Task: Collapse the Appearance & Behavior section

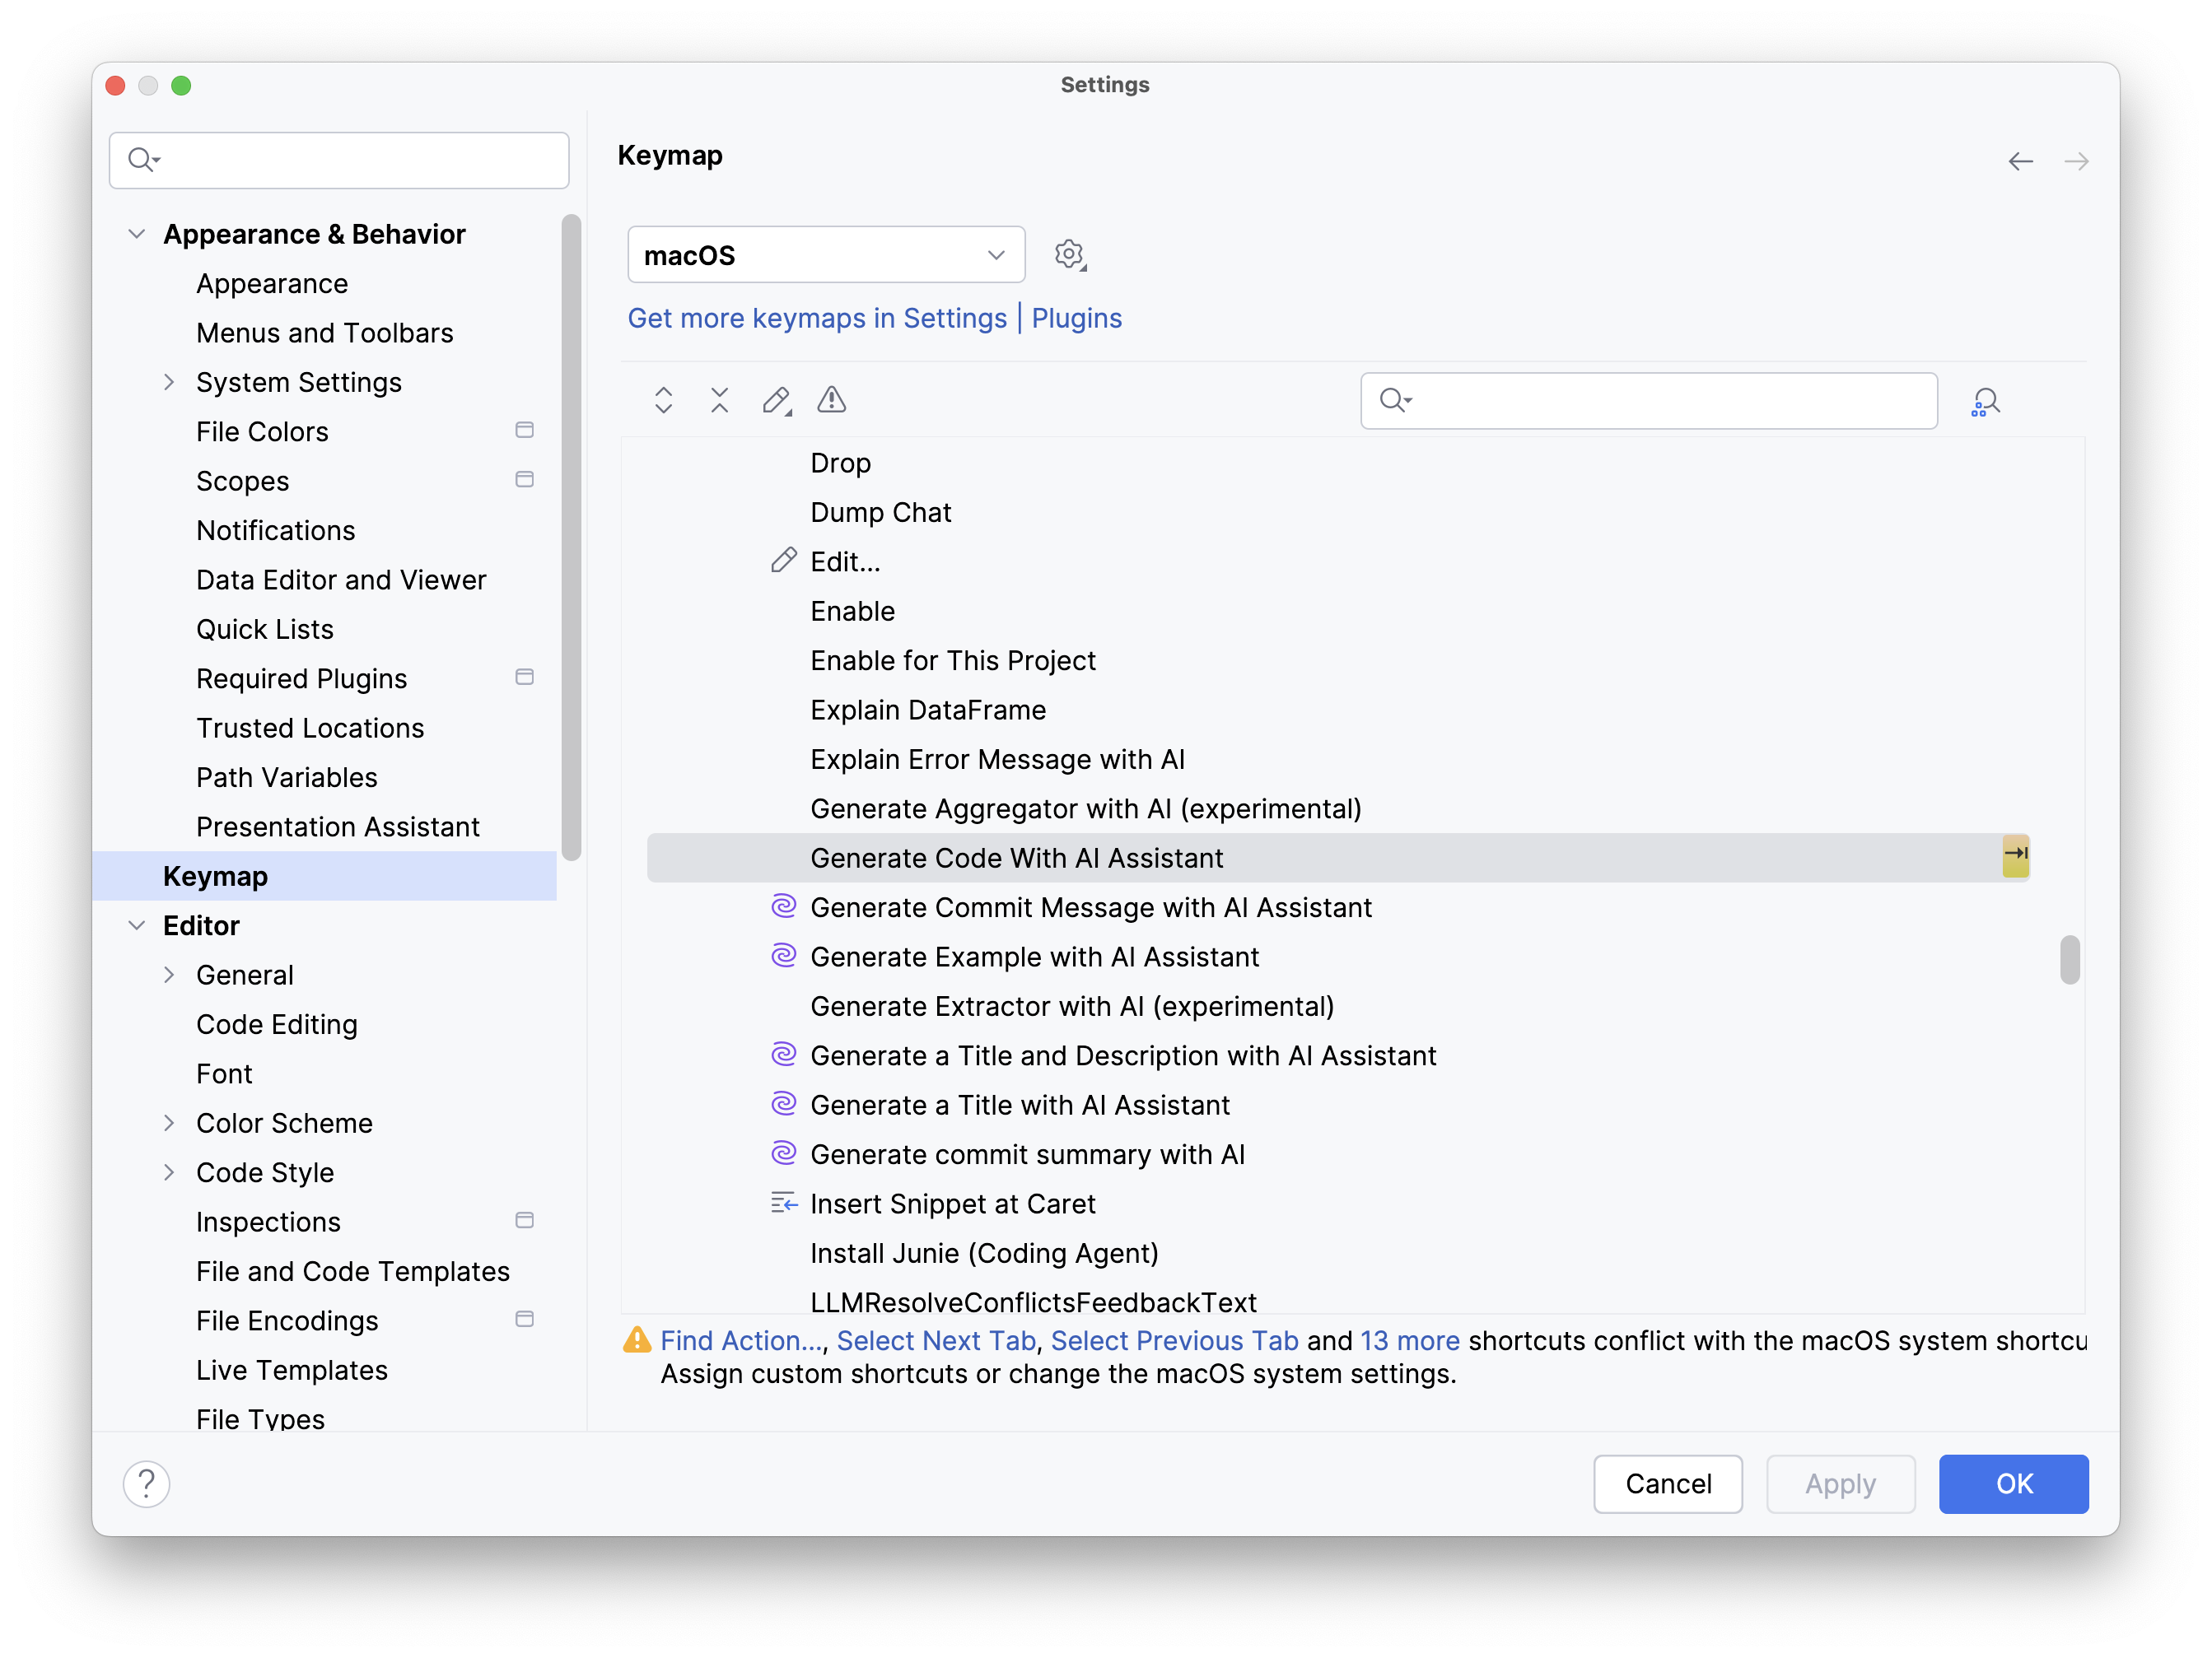Action: 137,234
